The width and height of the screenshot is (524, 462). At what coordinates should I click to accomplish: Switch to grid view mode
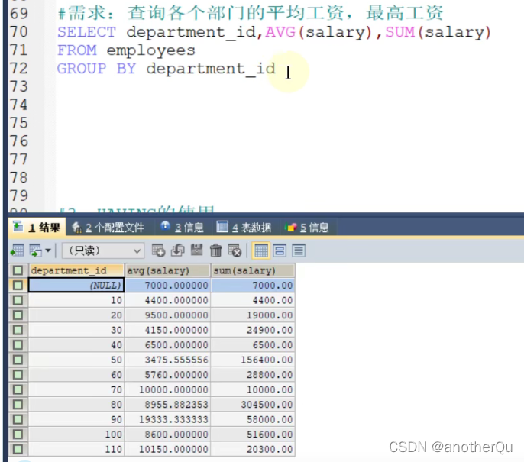pos(261,250)
